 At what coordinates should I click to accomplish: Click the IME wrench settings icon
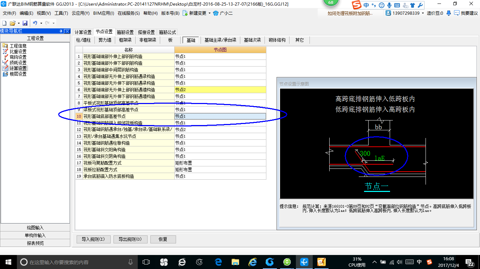click(x=420, y=5)
